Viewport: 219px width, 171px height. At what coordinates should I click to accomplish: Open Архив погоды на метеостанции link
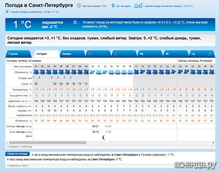169,6
